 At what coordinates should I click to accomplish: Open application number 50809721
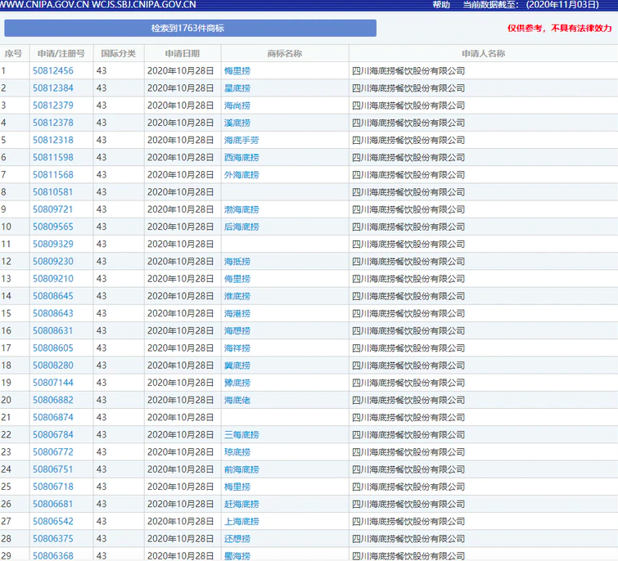point(53,209)
